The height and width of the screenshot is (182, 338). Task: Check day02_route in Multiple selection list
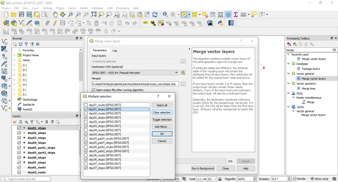pyautogui.click(x=86, y=113)
